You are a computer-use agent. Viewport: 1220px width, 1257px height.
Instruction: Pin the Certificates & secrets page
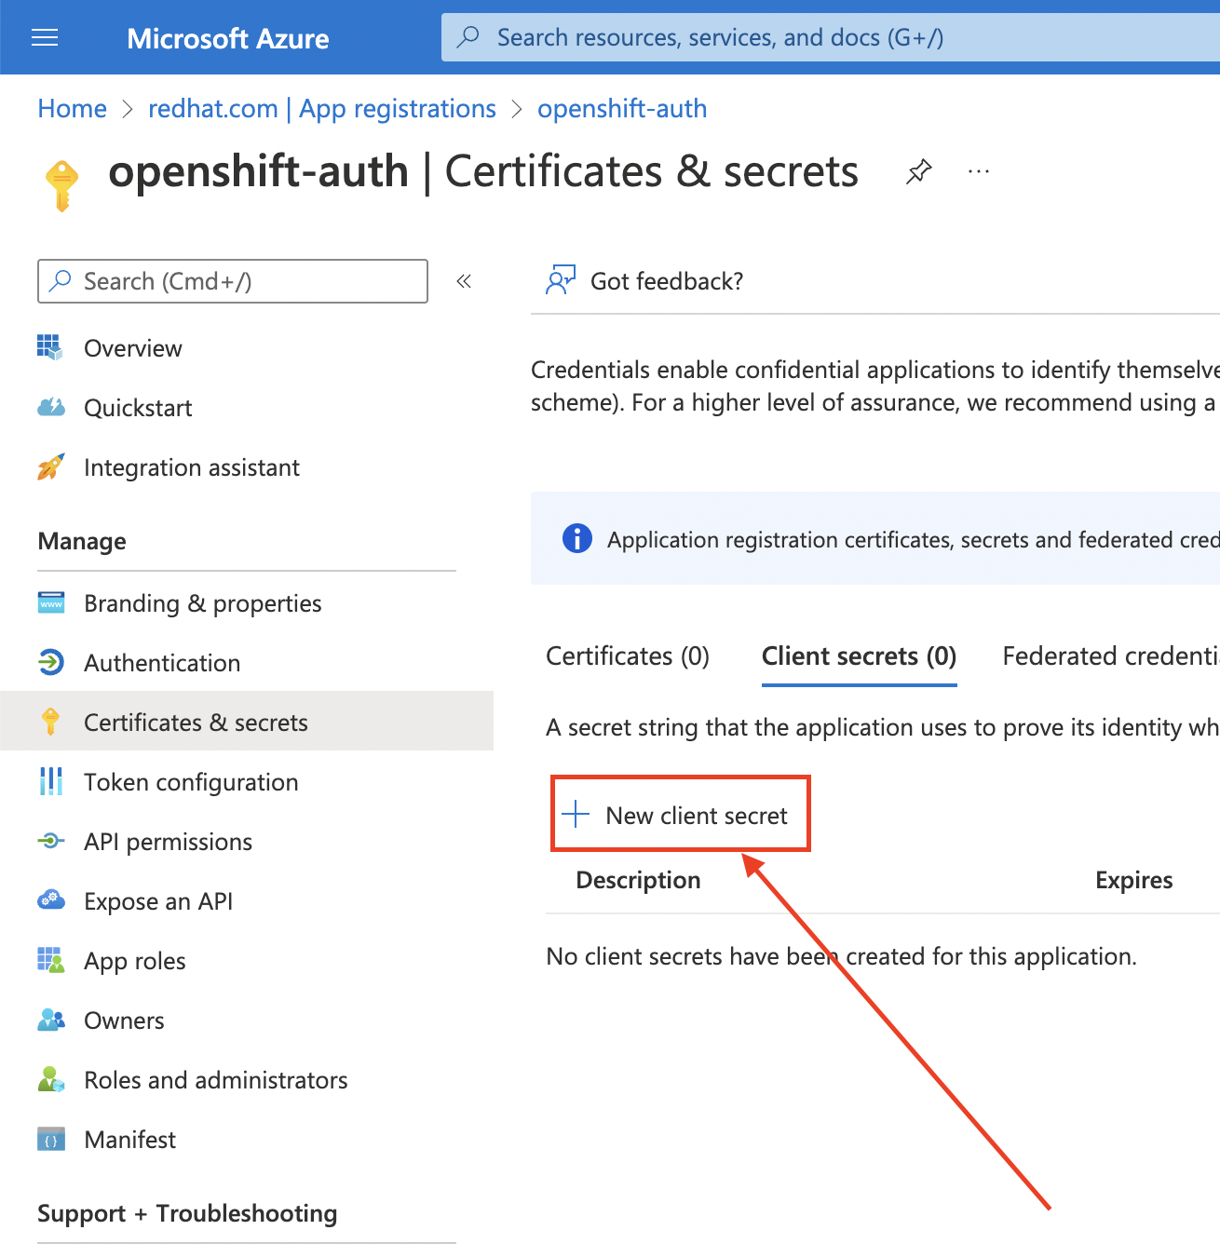point(918,171)
